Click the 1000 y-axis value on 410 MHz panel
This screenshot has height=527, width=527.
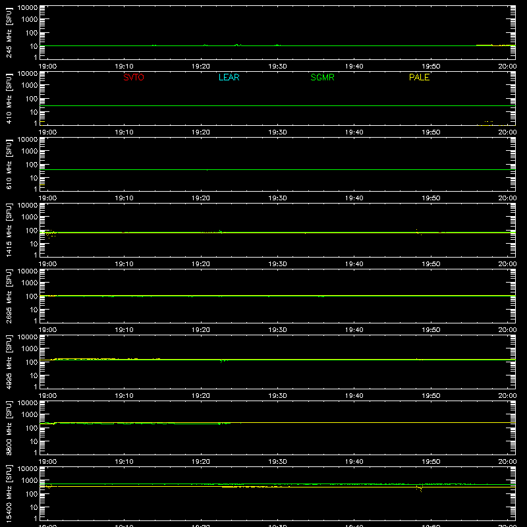tap(30, 85)
